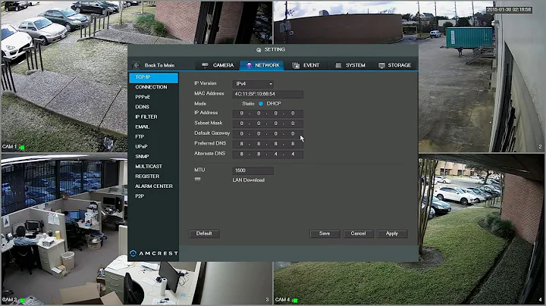This screenshot has height=306, width=546.
Task: Select the CAM 3 office feed
Action: click(x=64, y=229)
